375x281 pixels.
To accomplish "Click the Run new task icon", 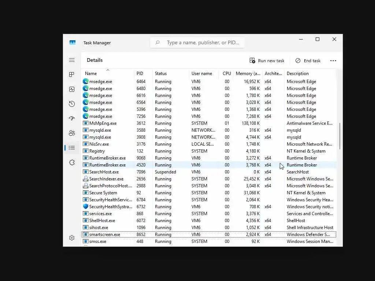I will [x=252, y=60].
